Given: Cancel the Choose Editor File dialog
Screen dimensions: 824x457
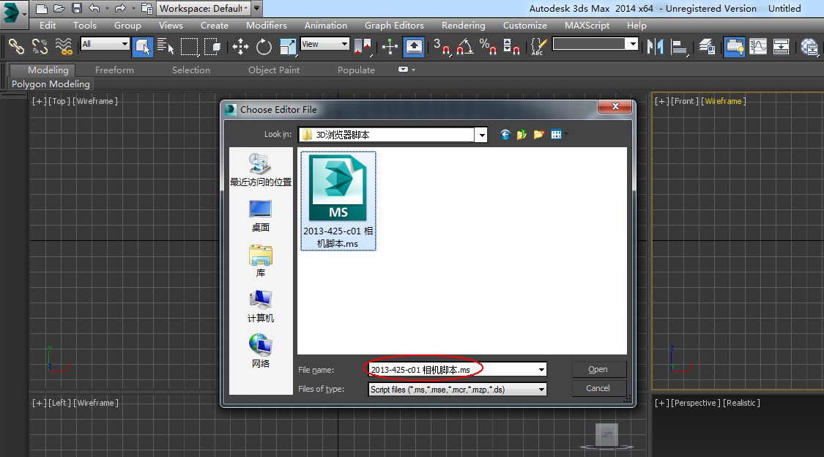Looking at the screenshot, I should pyautogui.click(x=598, y=388).
